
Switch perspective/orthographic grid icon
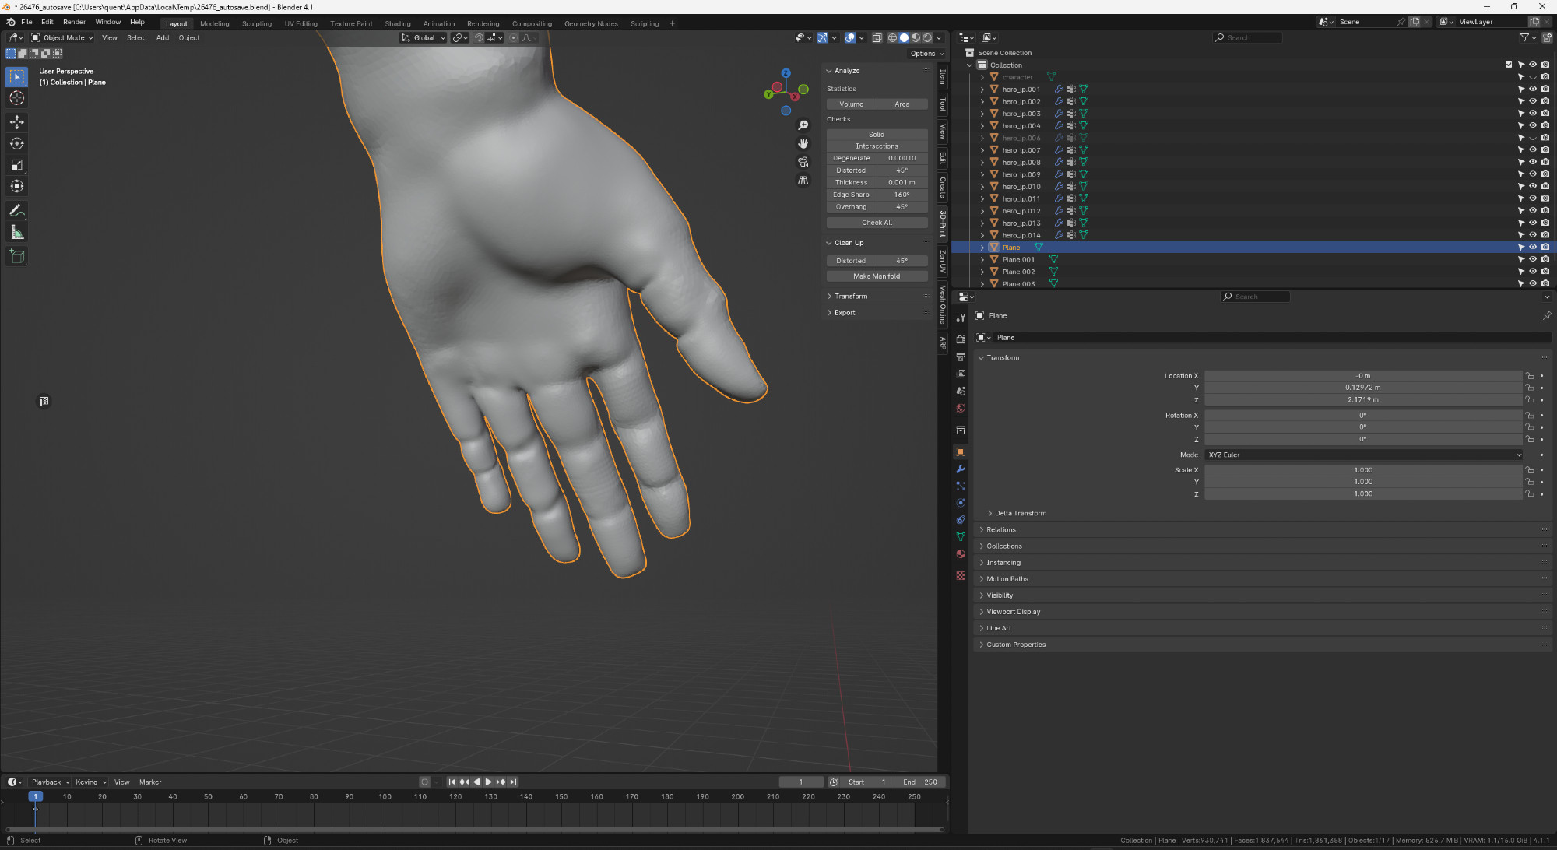(803, 180)
